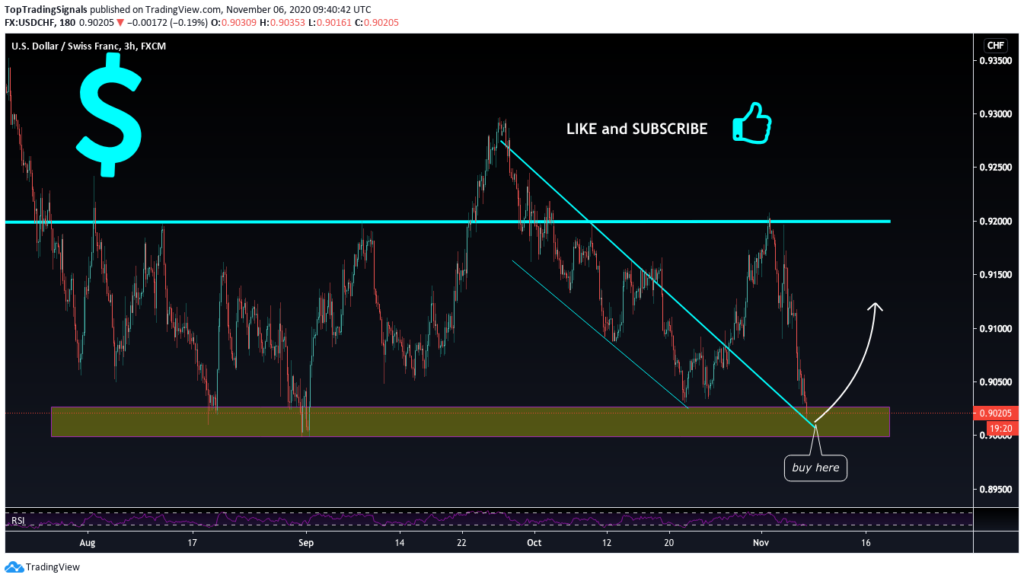
Task: Click the 16 date label on time axis
Action: coord(866,543)
